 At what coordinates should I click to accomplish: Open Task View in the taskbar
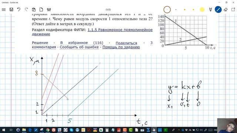[x=11, y=130]
